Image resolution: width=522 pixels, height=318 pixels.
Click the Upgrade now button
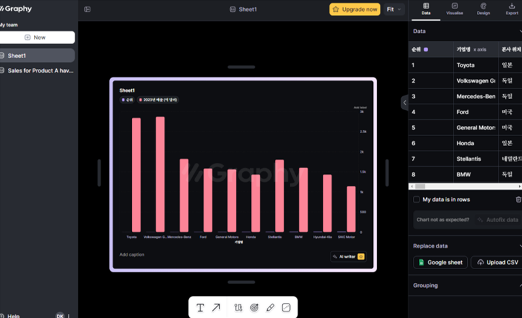pos(355,9)
